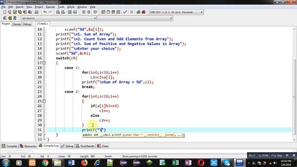Open the Debug bottom panel tab
Image resolution: width=297 pixels, height=167 pixels.
(x=67, y=146)
